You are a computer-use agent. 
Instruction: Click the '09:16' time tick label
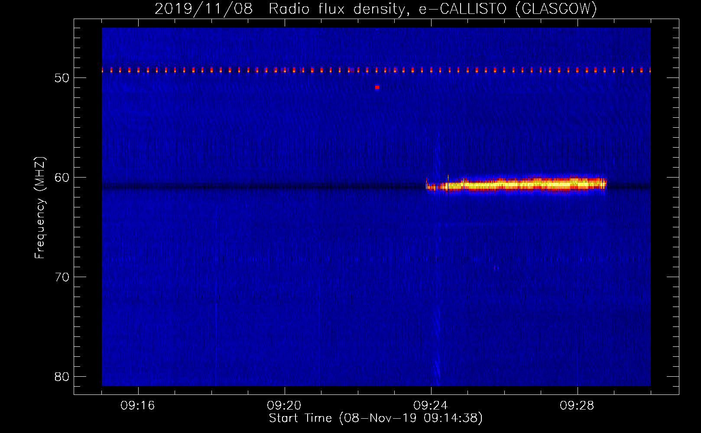point(138,406)
